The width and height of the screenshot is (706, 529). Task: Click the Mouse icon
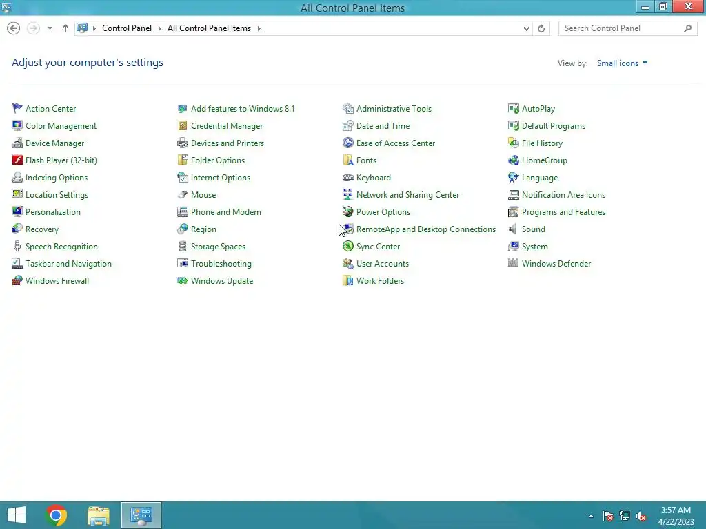coord(182,195)
